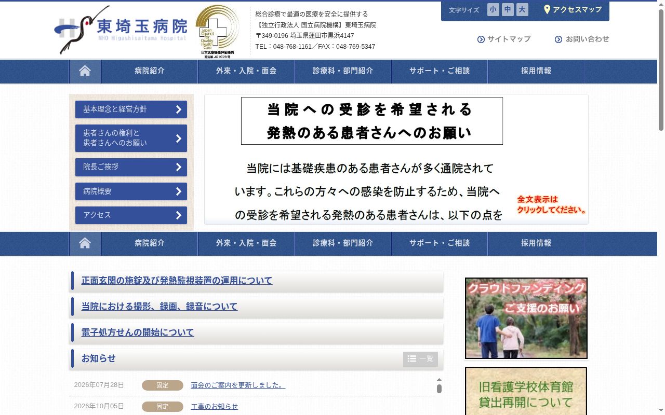Image resolution: width=665 pixels, height=415 pixels.
Task: Open 採用情報 in lower navigation bar
Action: tap(536, 243)
